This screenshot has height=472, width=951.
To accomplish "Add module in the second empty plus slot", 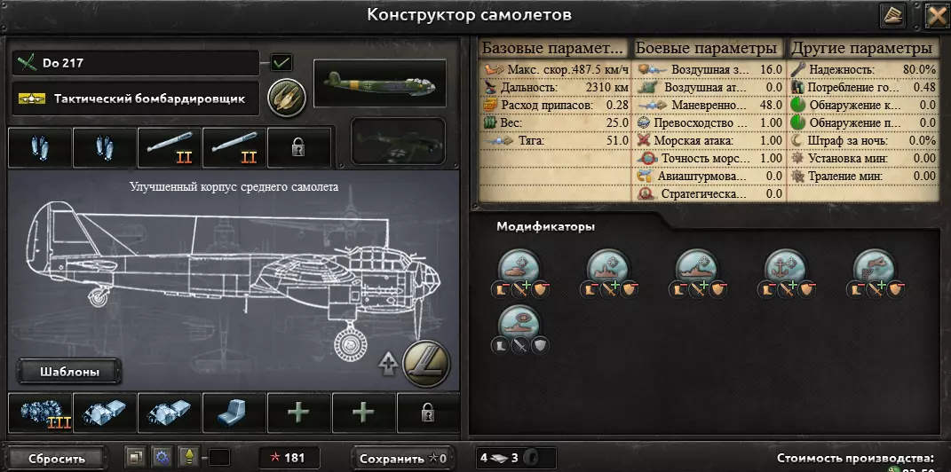I will 363,413.
